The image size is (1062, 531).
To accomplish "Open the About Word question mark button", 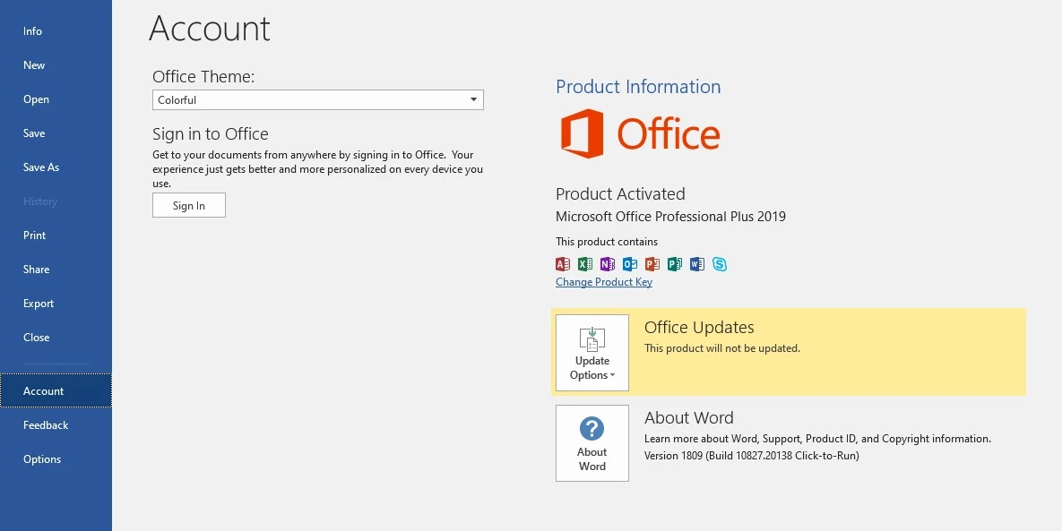I will click(592, 443).
